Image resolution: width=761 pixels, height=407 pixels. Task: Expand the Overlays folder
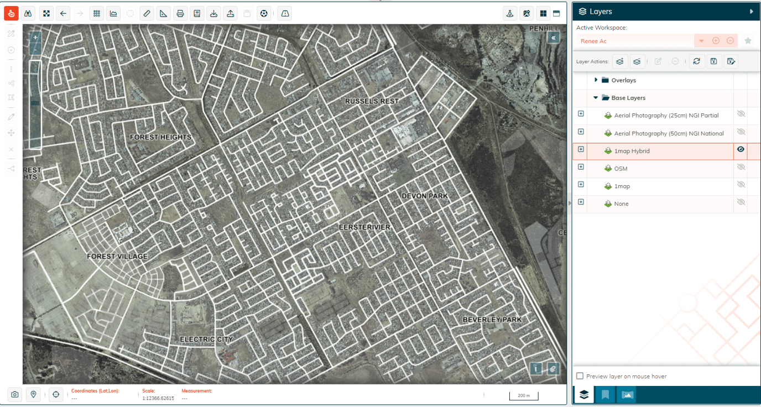596,80
